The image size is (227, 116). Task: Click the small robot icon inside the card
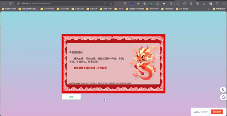122,61
